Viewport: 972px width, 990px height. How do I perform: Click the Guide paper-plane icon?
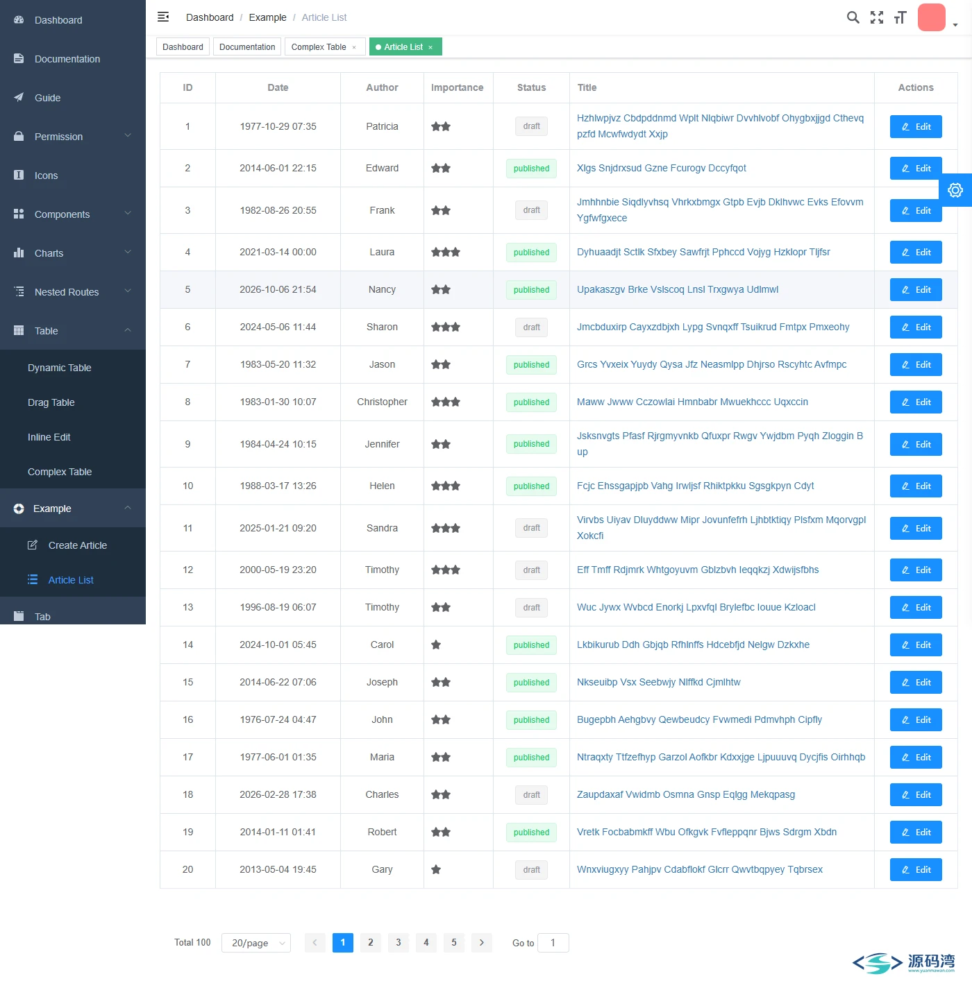19,98
